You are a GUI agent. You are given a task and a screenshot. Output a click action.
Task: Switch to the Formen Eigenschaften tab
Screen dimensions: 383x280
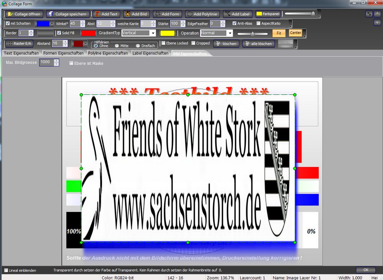[x=63, y=53]
